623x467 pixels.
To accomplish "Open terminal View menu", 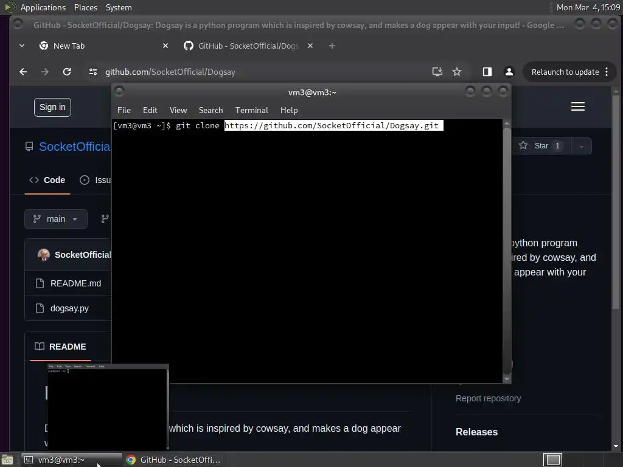I will click(178, 110).
